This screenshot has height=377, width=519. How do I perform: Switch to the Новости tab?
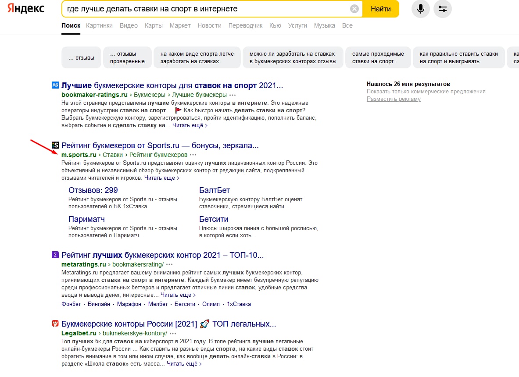tap(210, 25)
